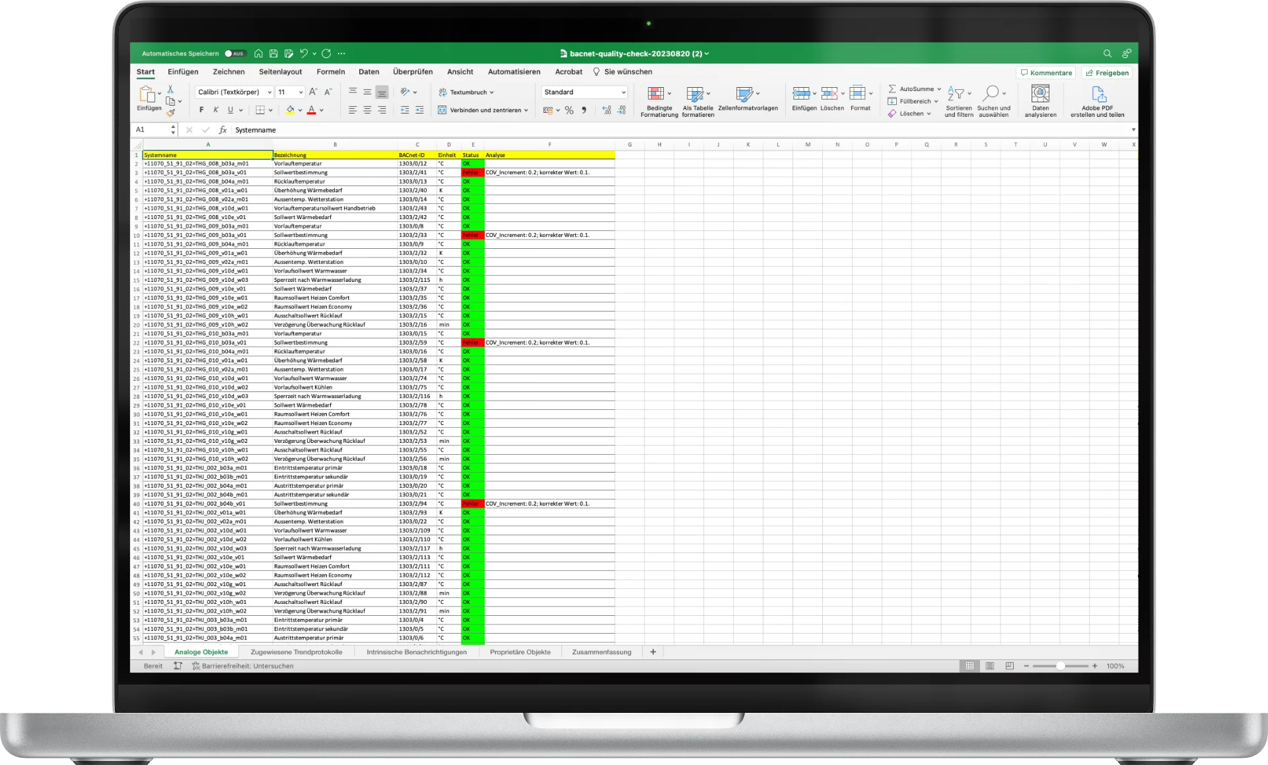The width and height of the screenshot is (1268, 765).
Task: Decrease decimal places
Action: 621,110
